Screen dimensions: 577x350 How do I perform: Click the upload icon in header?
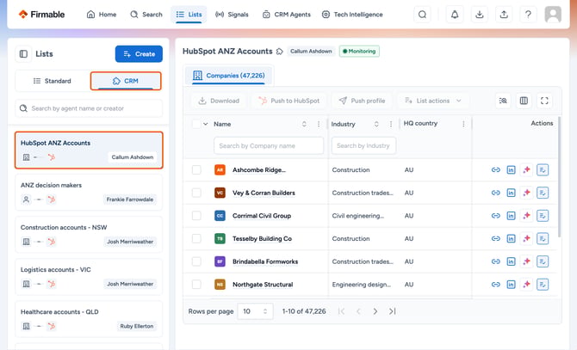tap(504, 15)
